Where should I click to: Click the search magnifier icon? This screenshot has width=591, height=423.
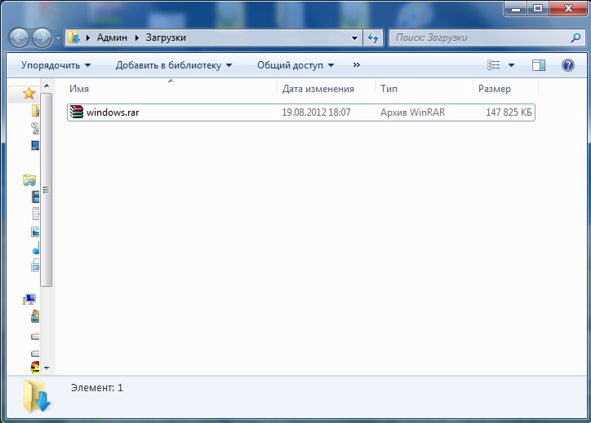click(575, 37)
